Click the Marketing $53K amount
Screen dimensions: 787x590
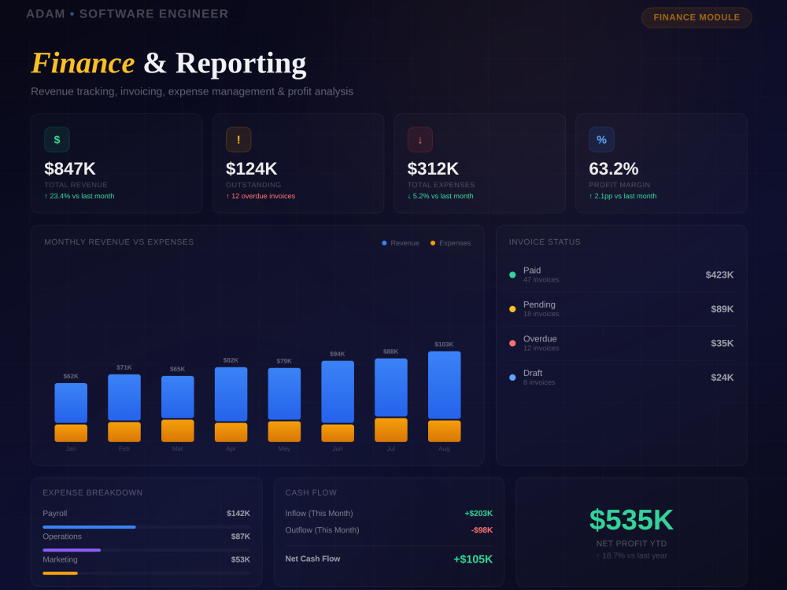point(240,559)
